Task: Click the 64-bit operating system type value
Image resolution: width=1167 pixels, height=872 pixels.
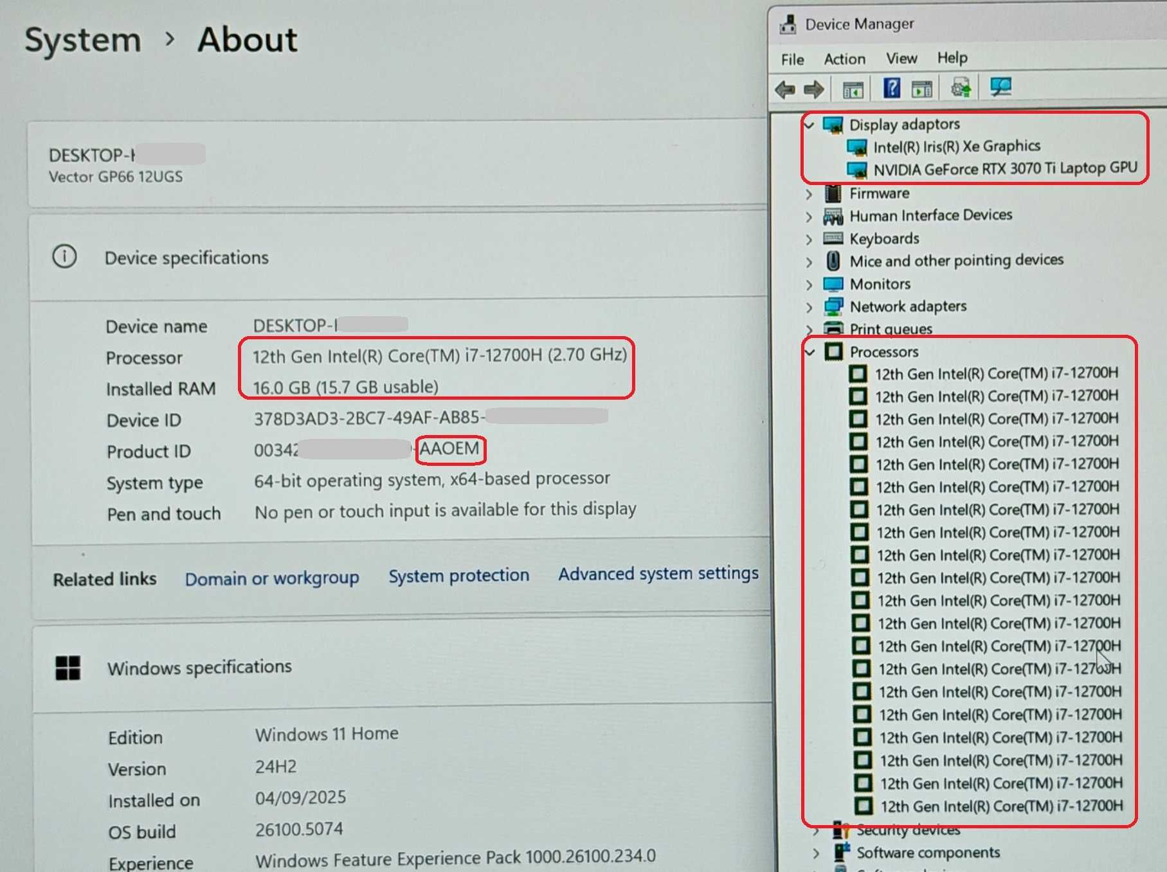Action: click(431, 479)
